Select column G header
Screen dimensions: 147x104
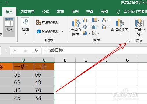pos(127,60)
